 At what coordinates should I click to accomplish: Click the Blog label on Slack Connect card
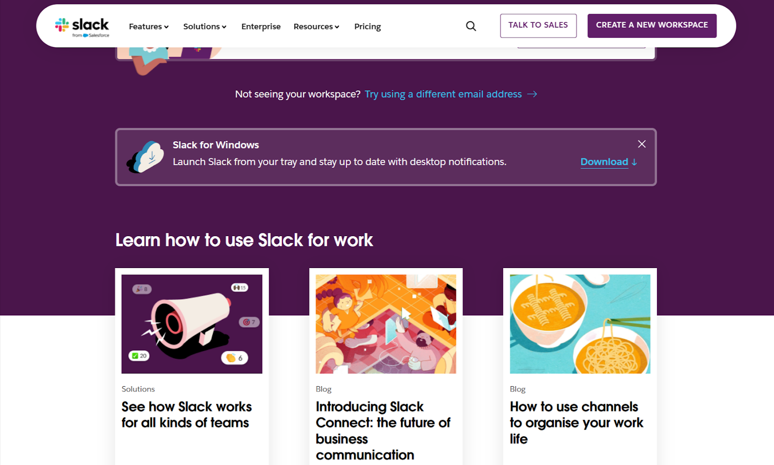(324, 389)
